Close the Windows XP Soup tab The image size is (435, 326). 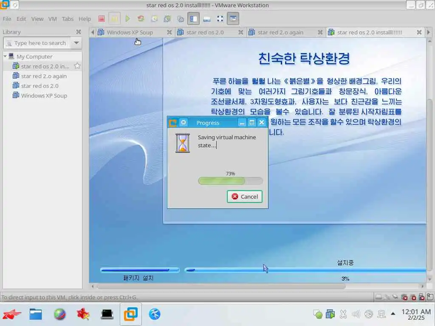[x=169, y=32]
